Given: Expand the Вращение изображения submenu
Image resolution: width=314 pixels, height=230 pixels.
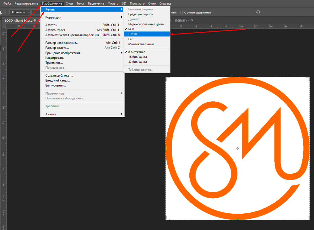Looking at the screenshot, I should [82, 53].
